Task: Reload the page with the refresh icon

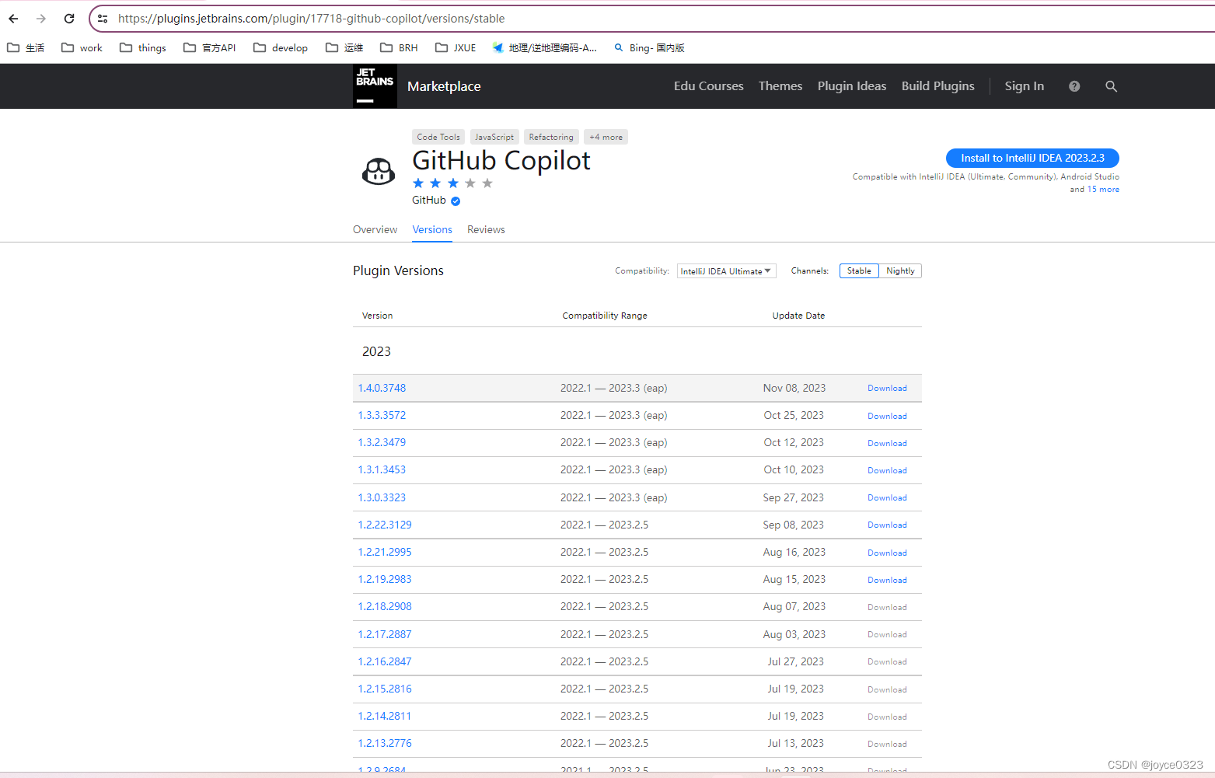Action: (x=69, y=19)
